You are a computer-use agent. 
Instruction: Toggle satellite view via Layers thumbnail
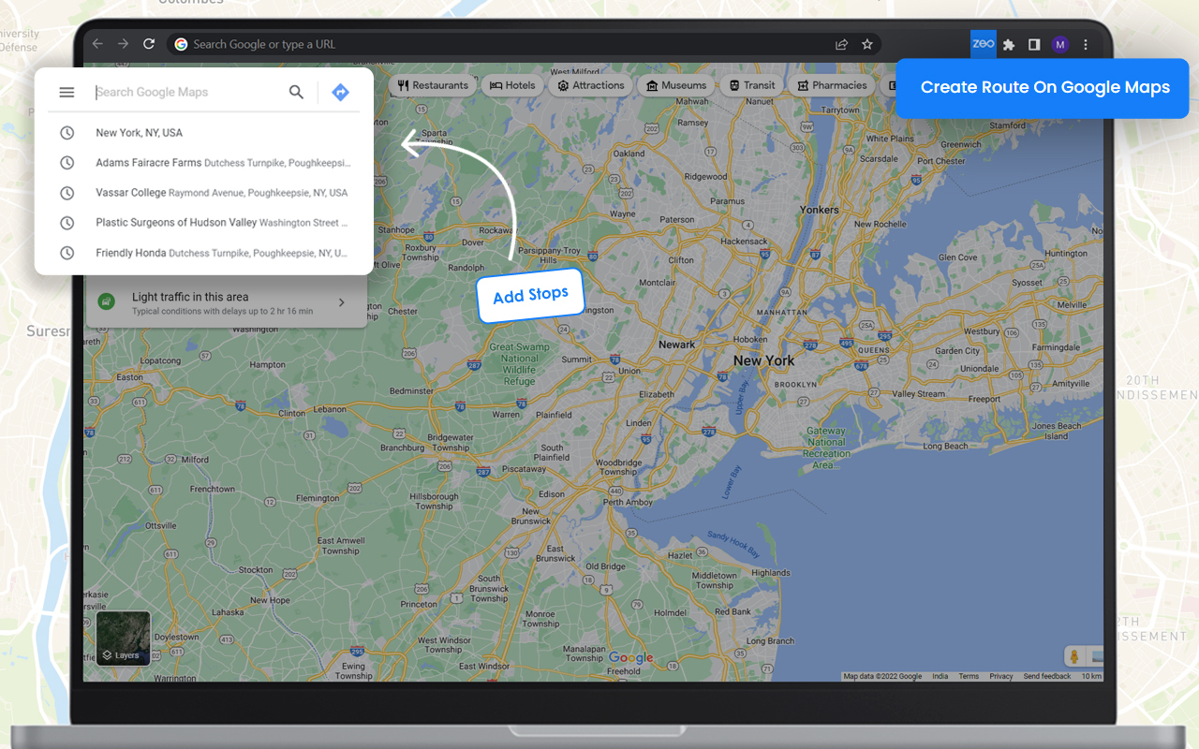(x=124, y=638)
